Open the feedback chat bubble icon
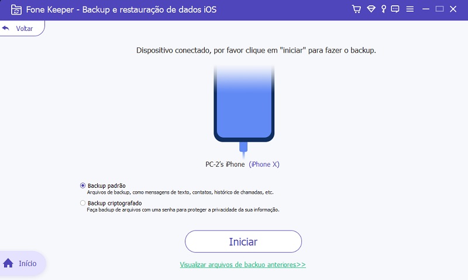The width and height of the screenshot is (468, 280). [395, 9]
